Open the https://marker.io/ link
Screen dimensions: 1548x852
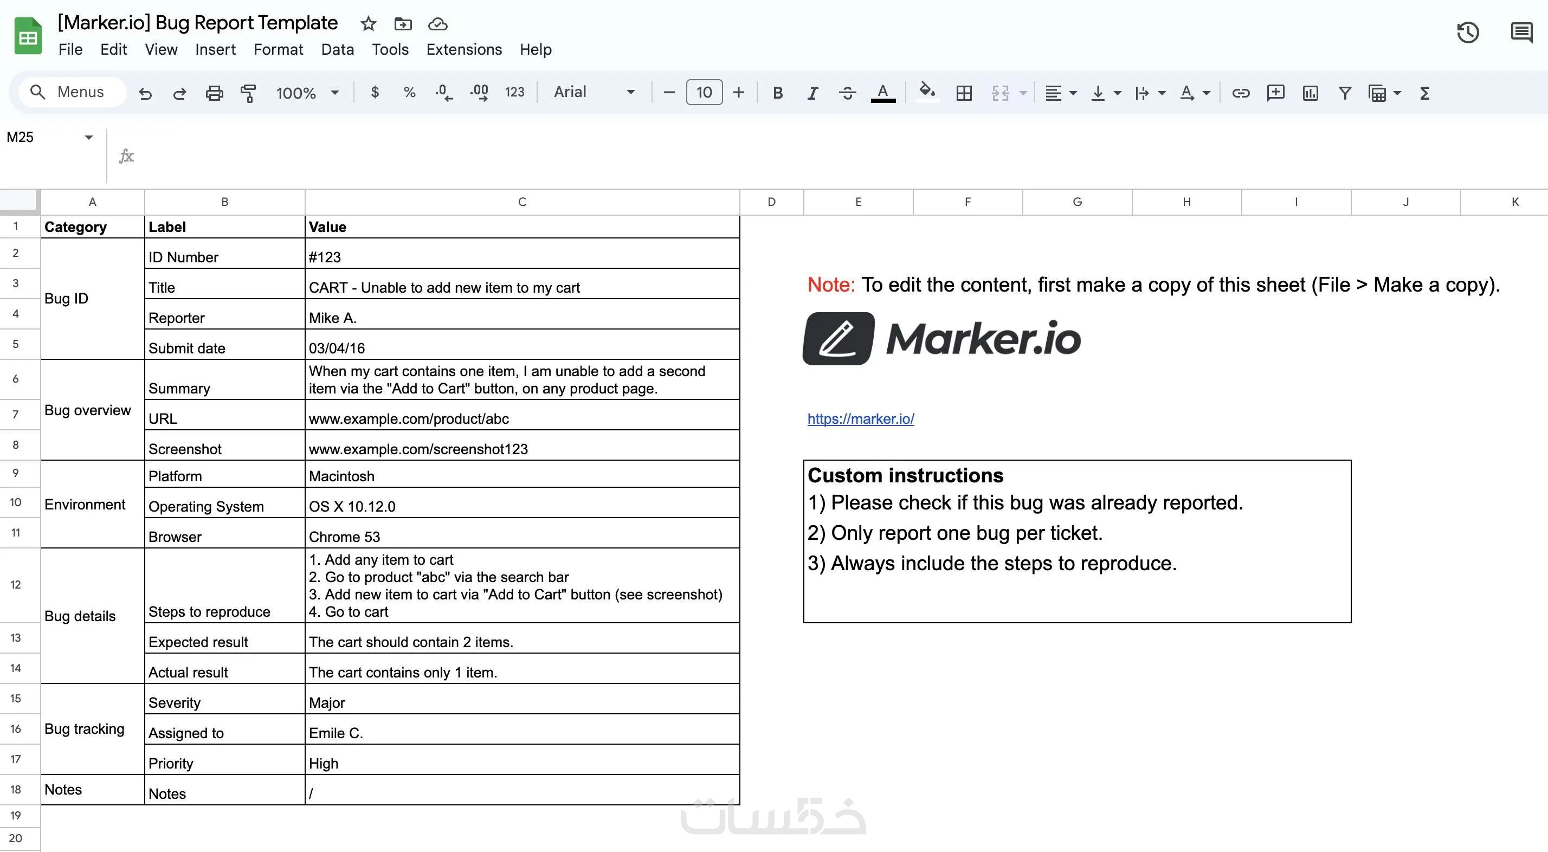click(x=861, y=419)
